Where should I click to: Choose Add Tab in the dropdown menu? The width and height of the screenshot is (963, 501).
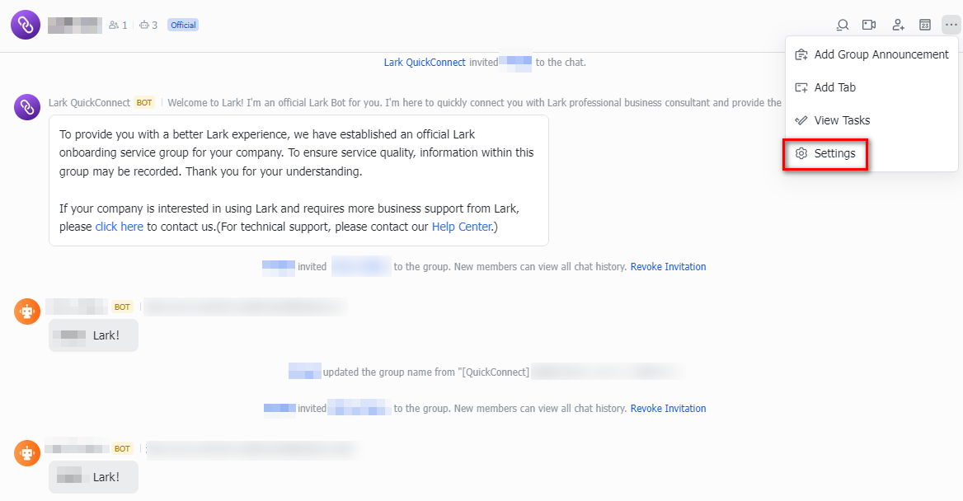pyautogui.click(x=834, y=87)
